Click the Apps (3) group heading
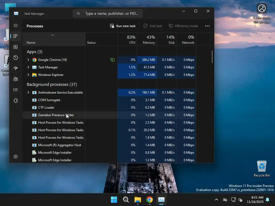 coord(35,52)
